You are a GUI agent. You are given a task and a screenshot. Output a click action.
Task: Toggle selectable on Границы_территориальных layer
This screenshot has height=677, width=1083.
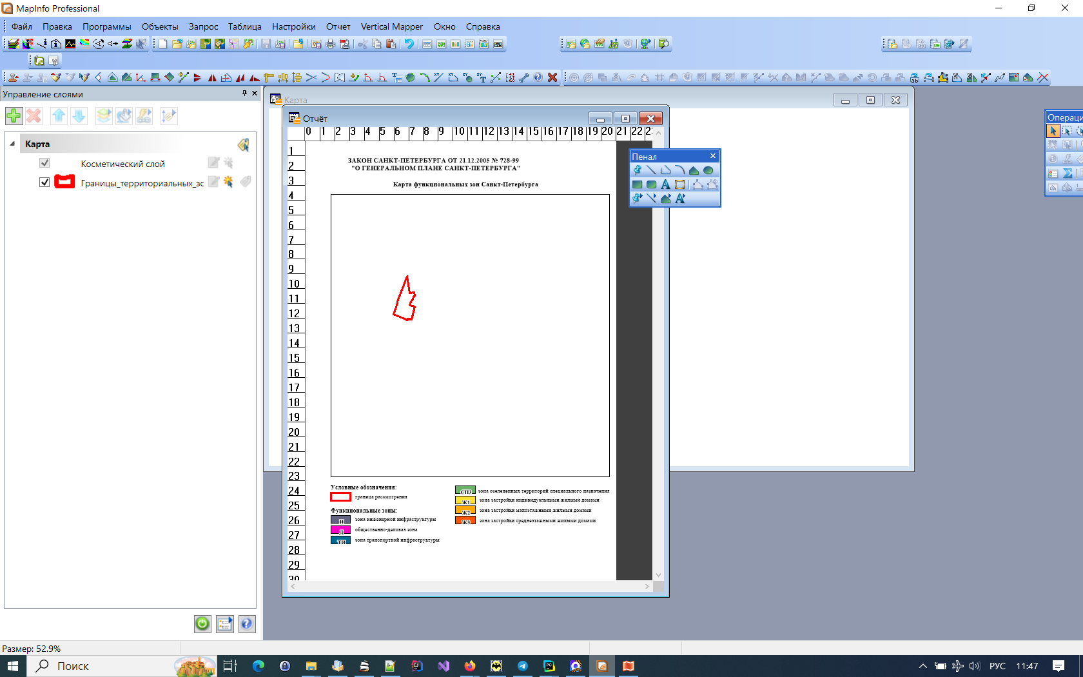(x=228, y=182)
